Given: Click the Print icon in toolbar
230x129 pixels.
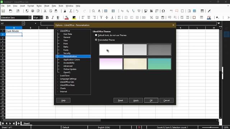Looking at the screenshot, I should 33,11.
